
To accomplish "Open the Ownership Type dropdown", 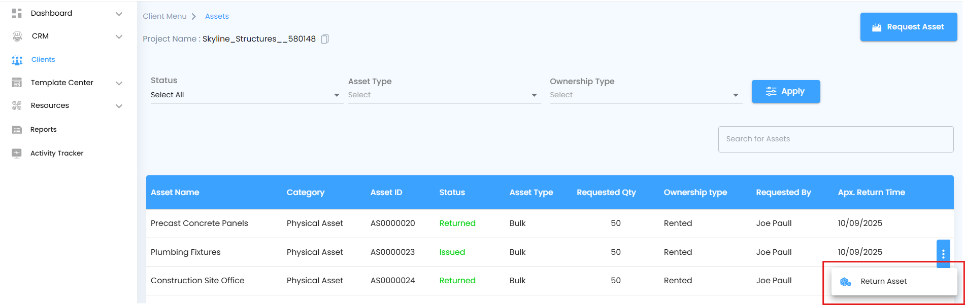I will click(645, 95).
